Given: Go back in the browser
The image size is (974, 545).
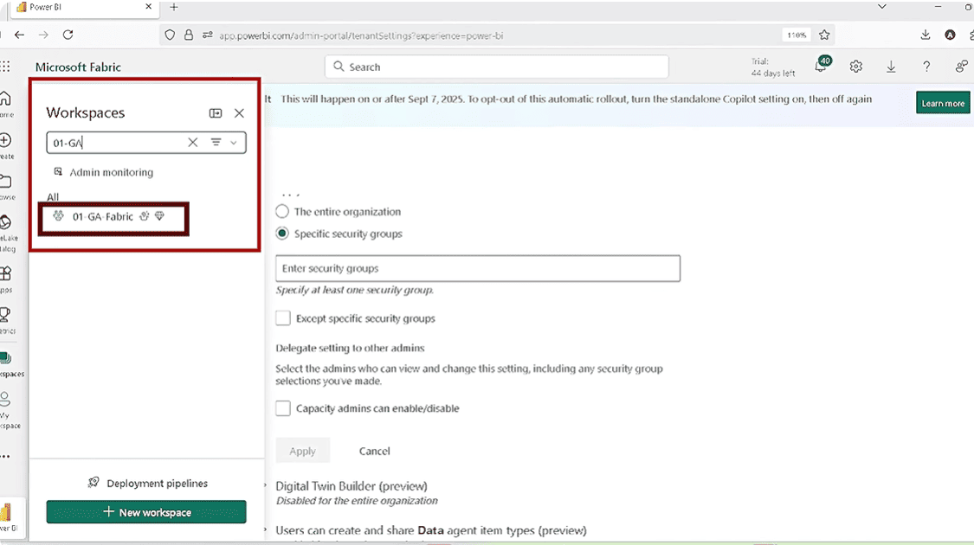Looking at the screenshot, I should coord(19,35).
